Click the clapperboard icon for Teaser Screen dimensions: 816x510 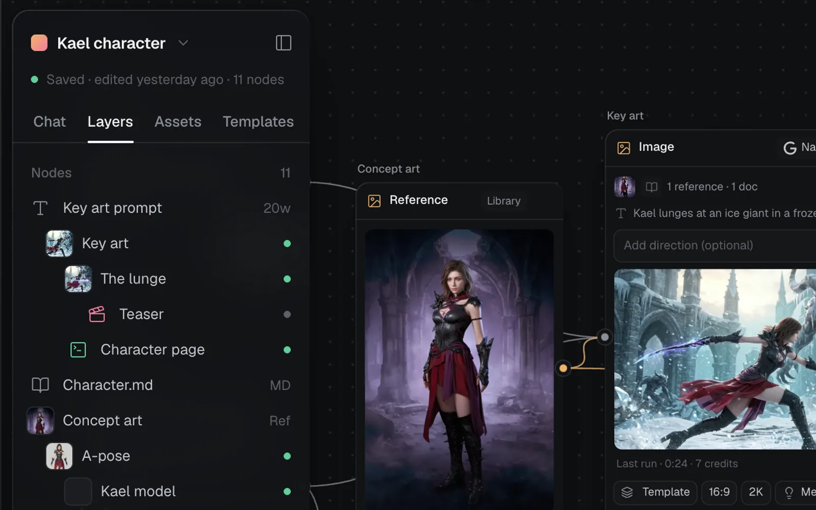[97, 314]
